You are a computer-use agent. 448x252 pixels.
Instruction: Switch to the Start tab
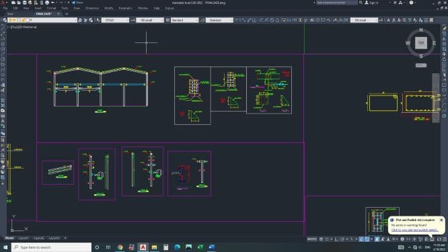pyautogui.click(x=10, y=13)
